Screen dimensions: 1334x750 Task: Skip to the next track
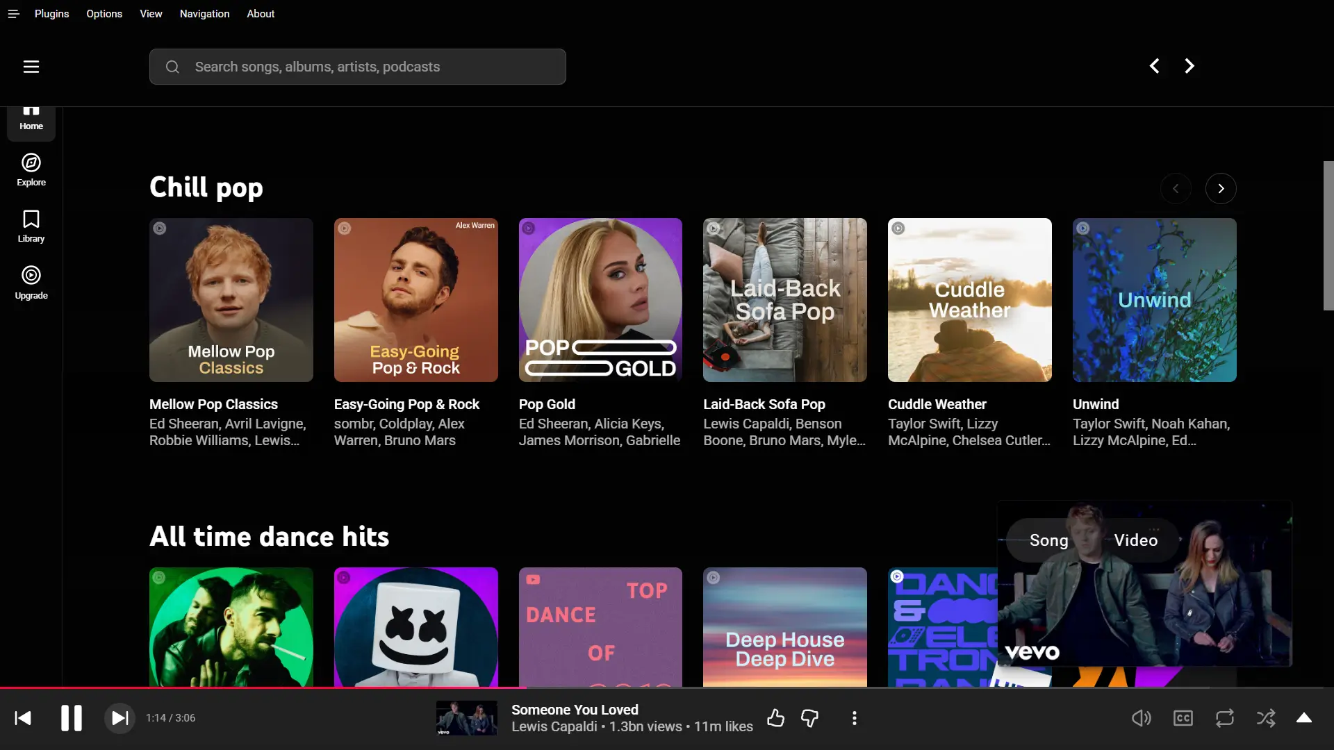click(120, 718)
